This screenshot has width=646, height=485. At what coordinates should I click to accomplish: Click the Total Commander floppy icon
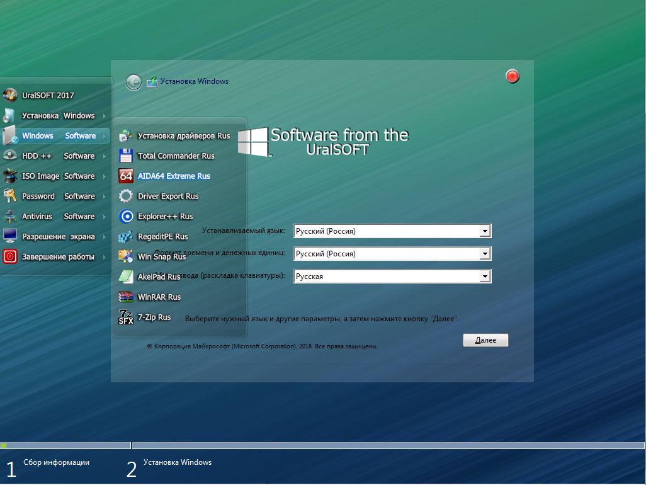point(126,156)
